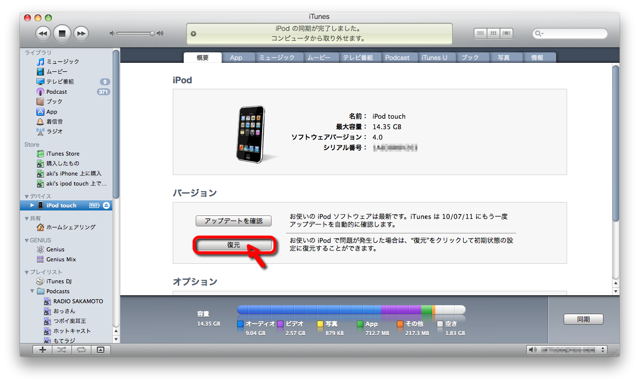The width and height of the screenshot is (639, 384).
Task: Switch to the iTunes U tab
Action: (434, 58)
